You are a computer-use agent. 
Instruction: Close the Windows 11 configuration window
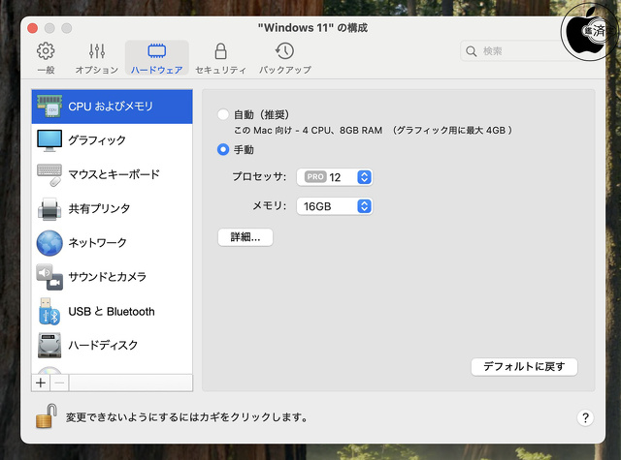coord(32,28)
